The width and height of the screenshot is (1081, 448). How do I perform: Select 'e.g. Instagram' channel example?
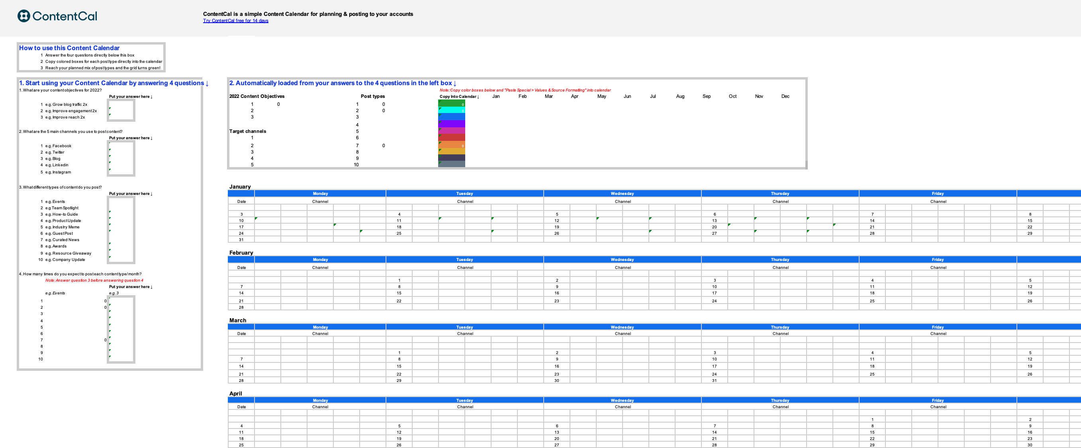pyautogui.click(x=58, y=172)
